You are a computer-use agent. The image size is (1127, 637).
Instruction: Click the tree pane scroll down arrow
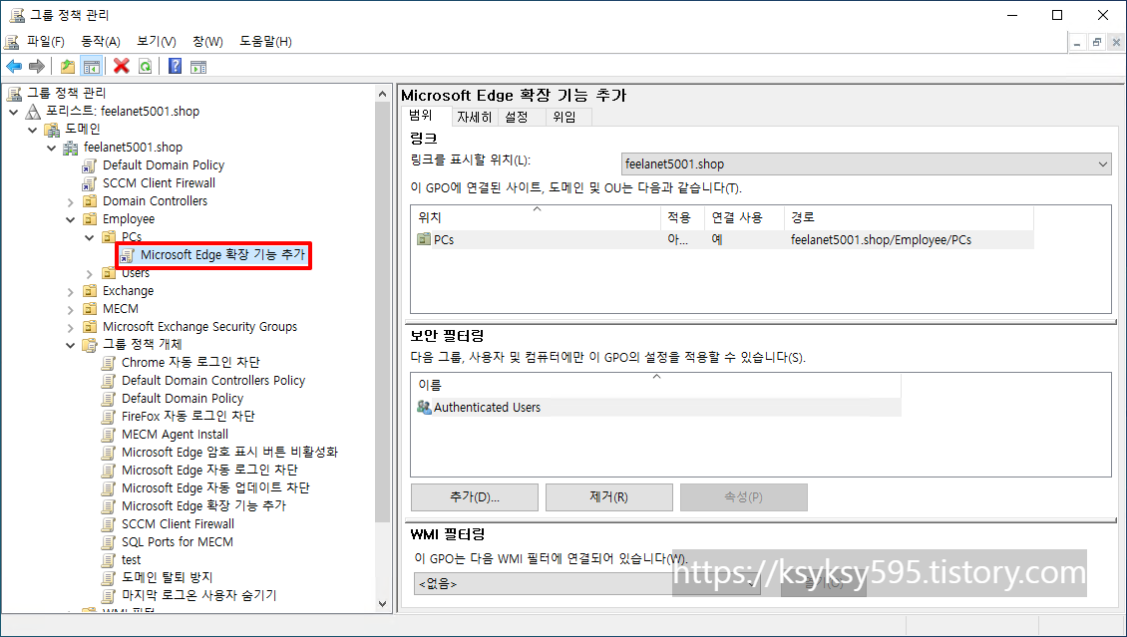[382, 604]
